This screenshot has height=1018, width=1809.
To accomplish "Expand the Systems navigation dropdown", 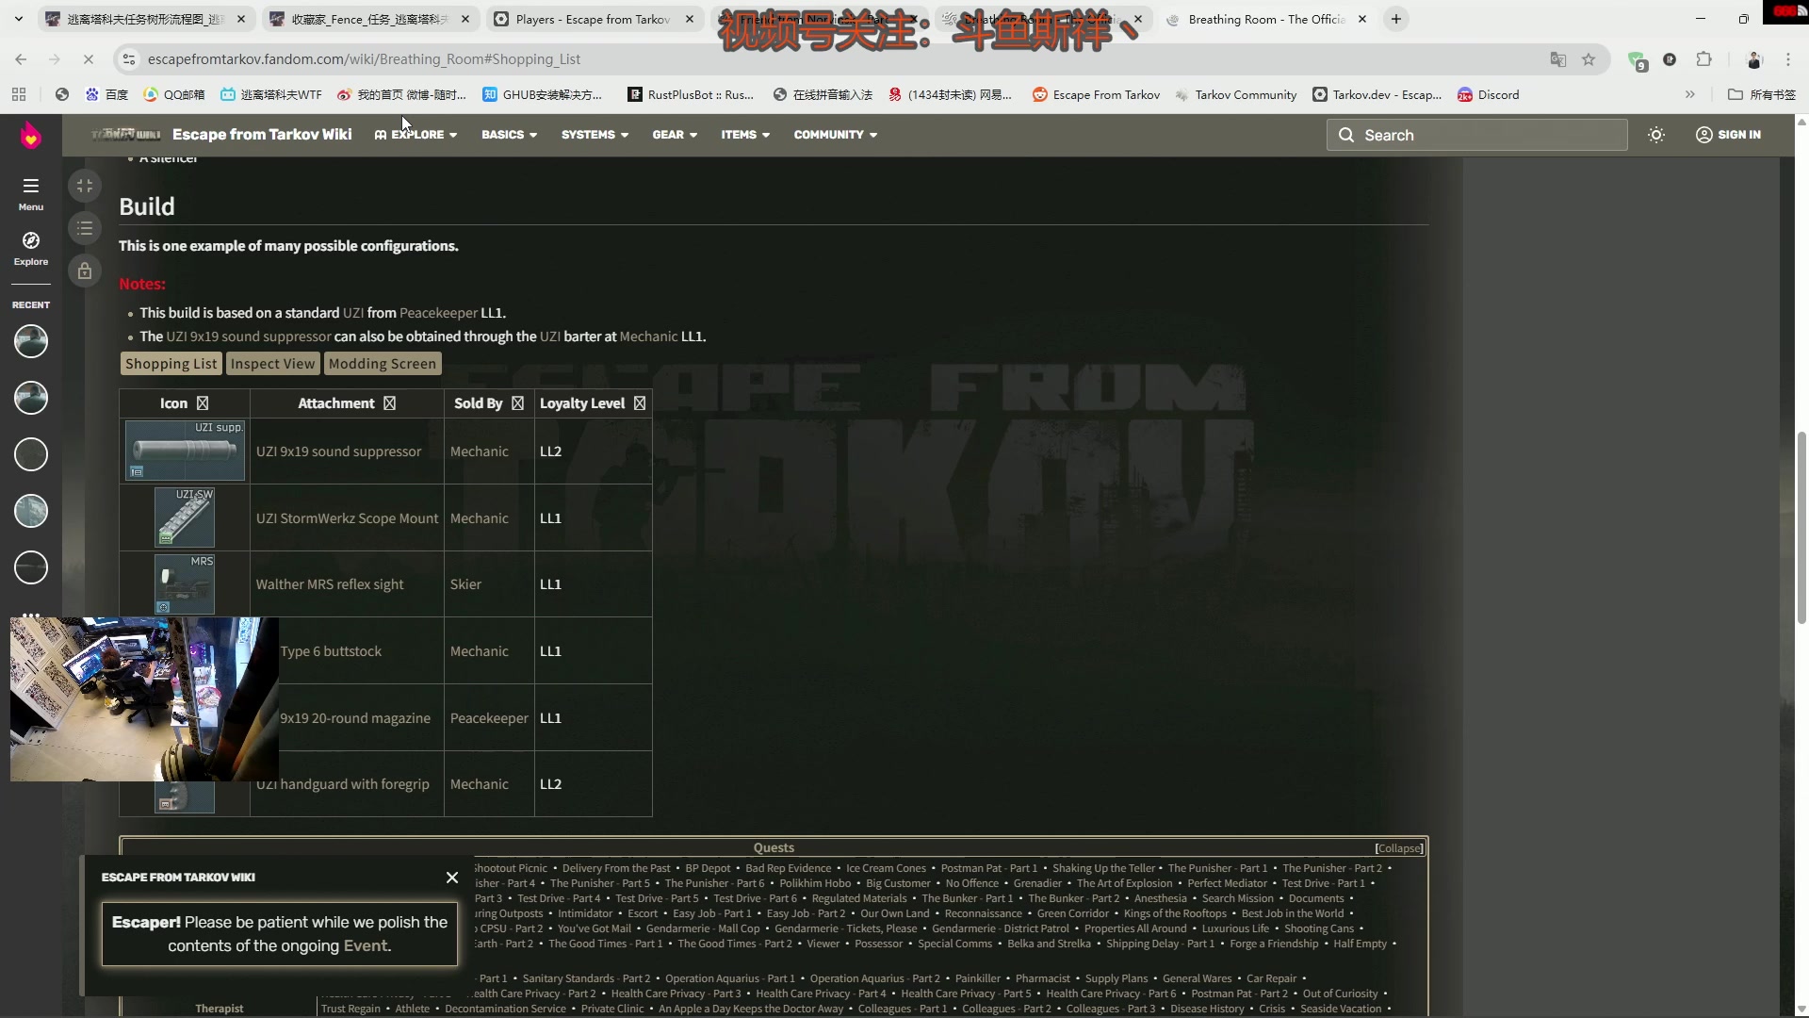I will pyautogui.click(x=595, y=135).
